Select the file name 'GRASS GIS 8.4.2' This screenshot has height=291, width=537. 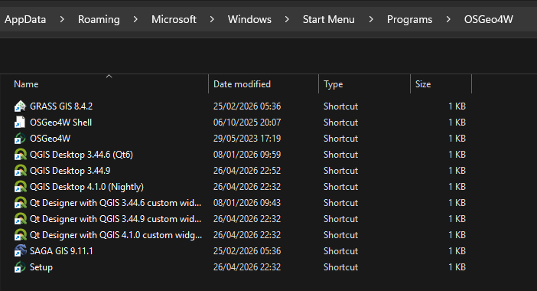61,106
